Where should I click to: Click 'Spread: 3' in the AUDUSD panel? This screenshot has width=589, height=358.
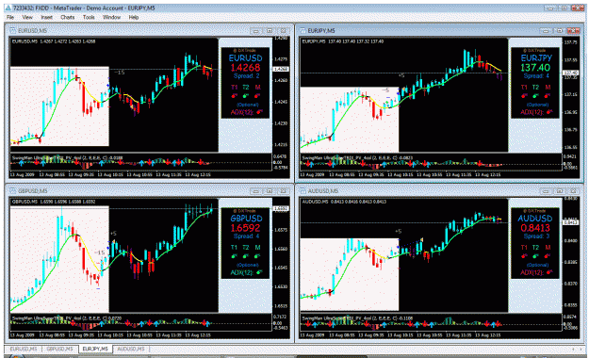click(536, 236)
